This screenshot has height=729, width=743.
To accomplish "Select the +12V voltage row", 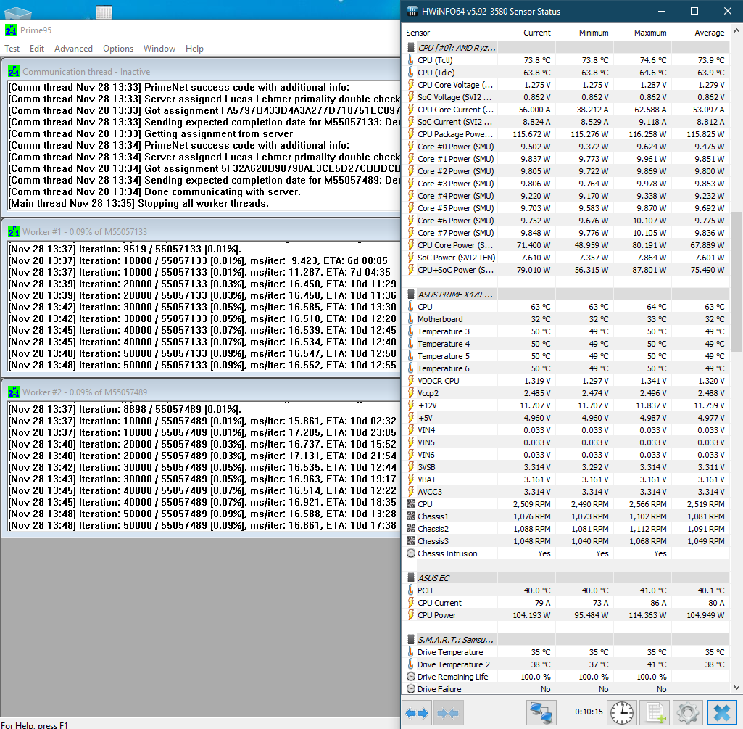I will coord(566,405).
